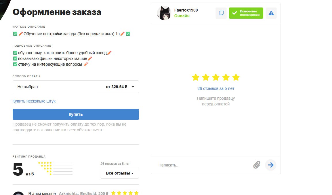Click the send message arrow icon
Viewport: 332px width, 195px height.
[x=270, y=165]
